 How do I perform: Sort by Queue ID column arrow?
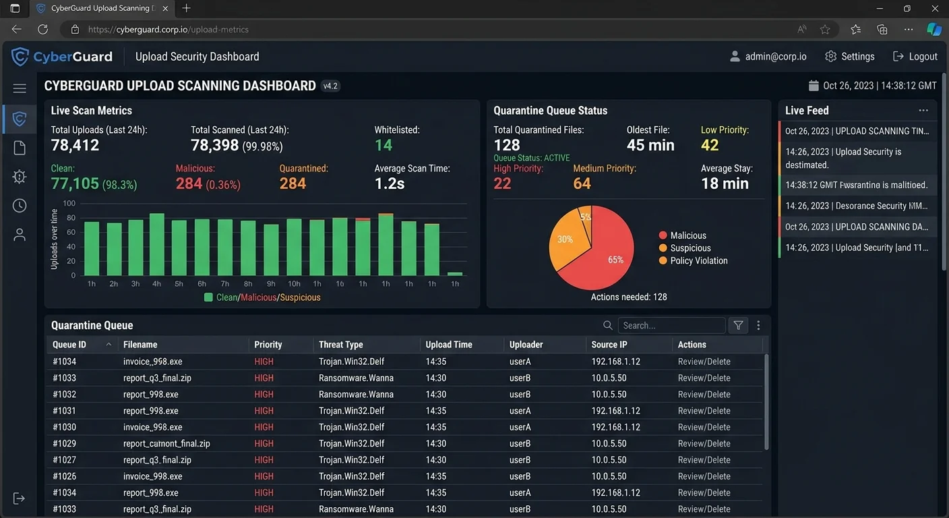[109, 344]
